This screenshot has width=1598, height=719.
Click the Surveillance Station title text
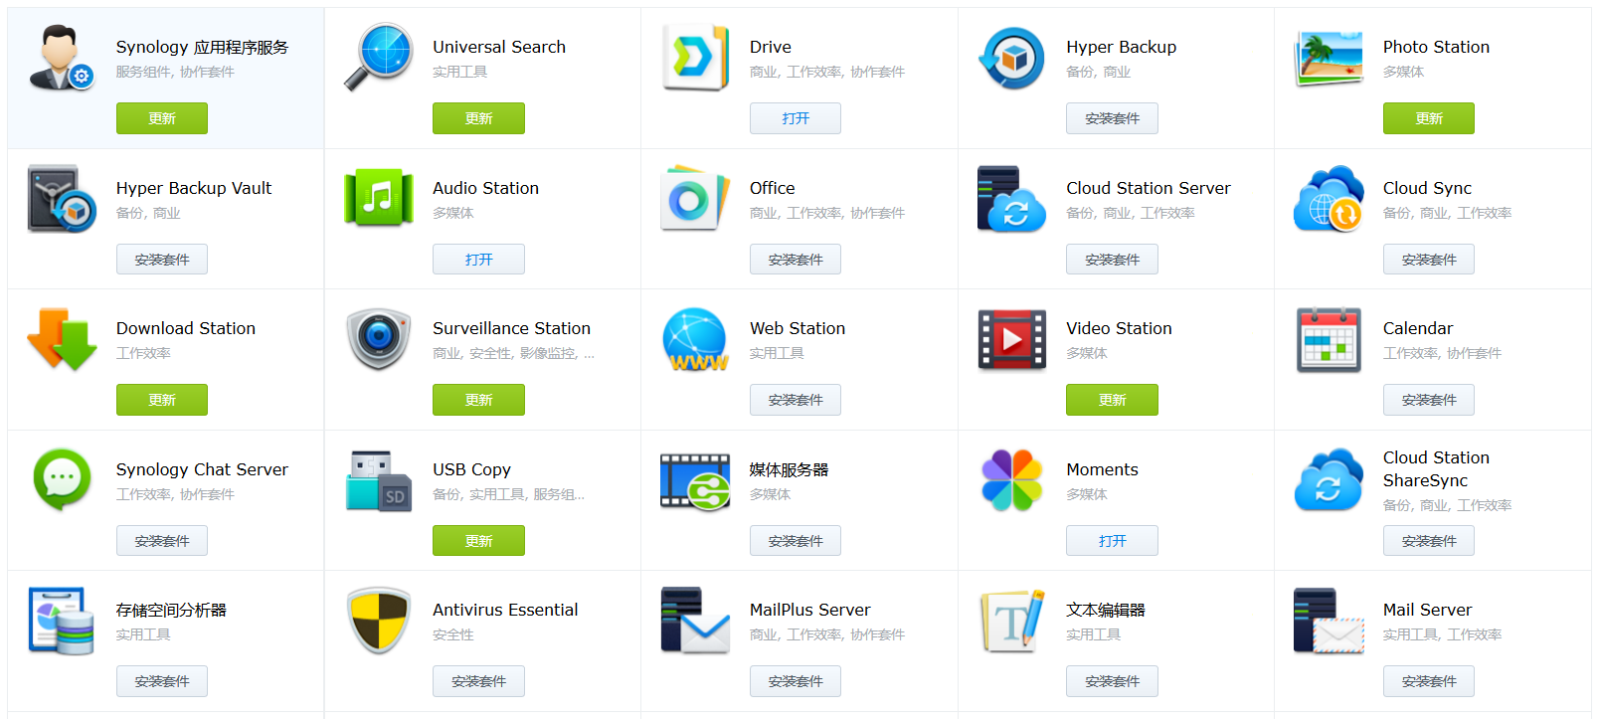point(511,328)
